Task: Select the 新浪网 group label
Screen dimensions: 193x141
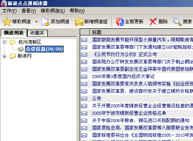Action: pos(25,56)
